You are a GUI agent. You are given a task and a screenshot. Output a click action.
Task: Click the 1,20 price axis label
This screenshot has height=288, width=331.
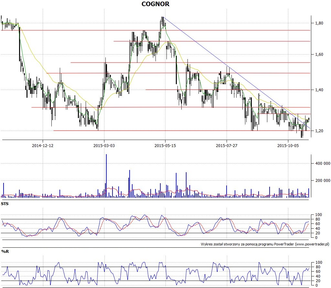click(319, 131)
